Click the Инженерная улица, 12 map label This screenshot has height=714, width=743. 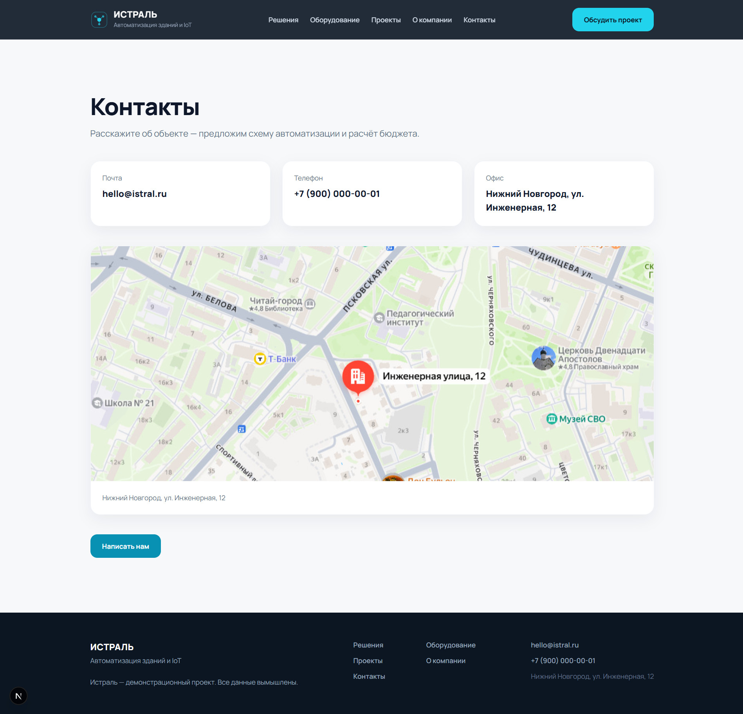pos(434,376)
